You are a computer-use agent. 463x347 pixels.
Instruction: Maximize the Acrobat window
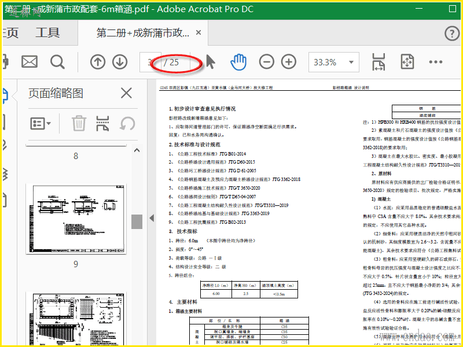453,9
